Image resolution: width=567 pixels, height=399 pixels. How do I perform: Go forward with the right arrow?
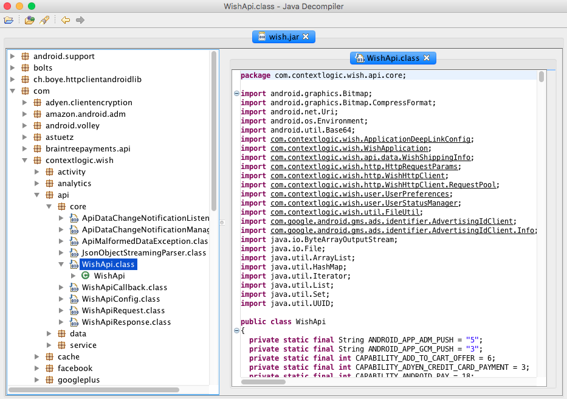(80, 20)
